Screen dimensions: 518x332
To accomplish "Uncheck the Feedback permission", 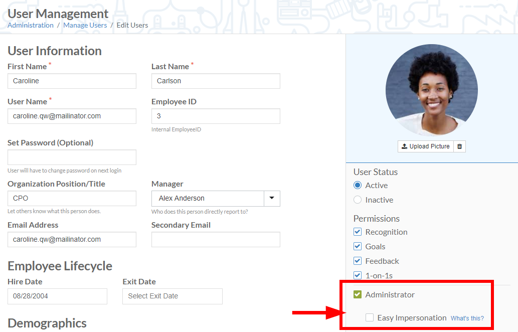I will pyautogui.click(x=358, y=261).
